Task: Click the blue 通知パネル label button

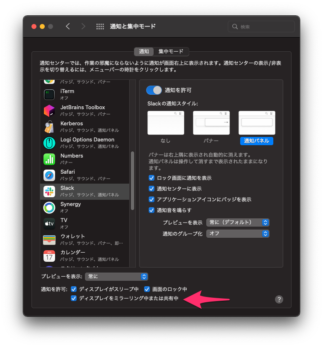Action: point(257,141)
